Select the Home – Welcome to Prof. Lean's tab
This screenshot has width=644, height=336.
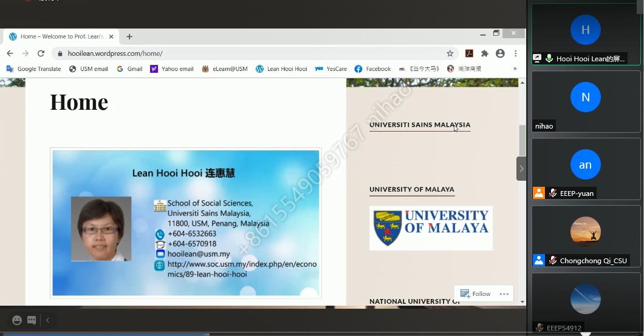[61, 36]
